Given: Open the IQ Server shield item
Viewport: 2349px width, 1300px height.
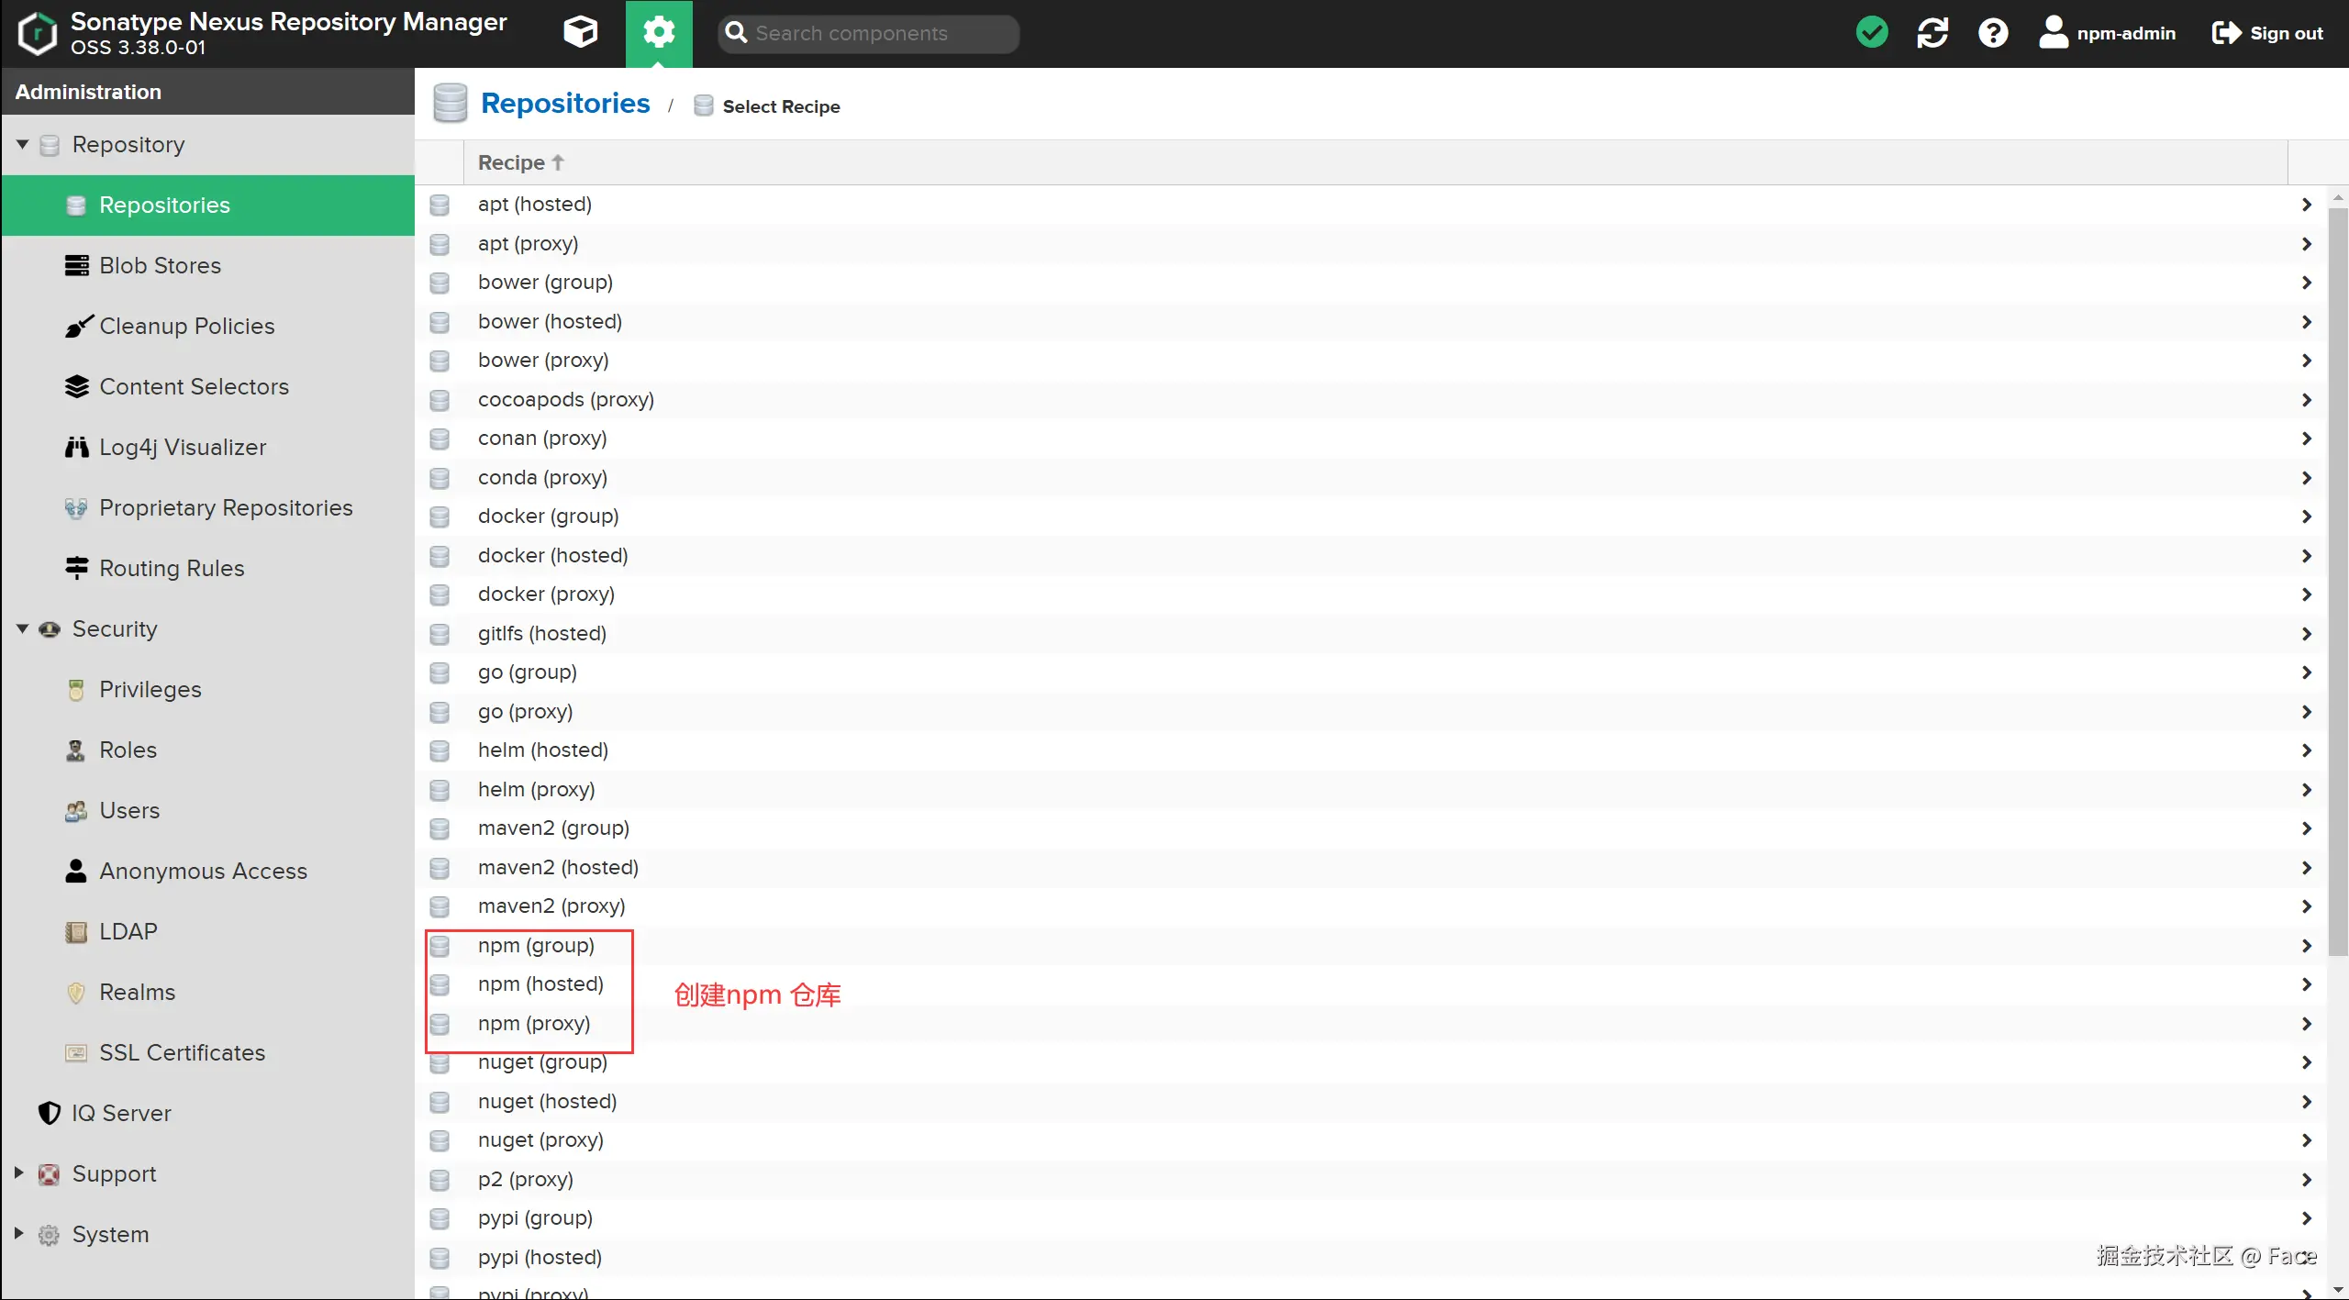Looking at the screenshot, I should [x=120, y=1113].
